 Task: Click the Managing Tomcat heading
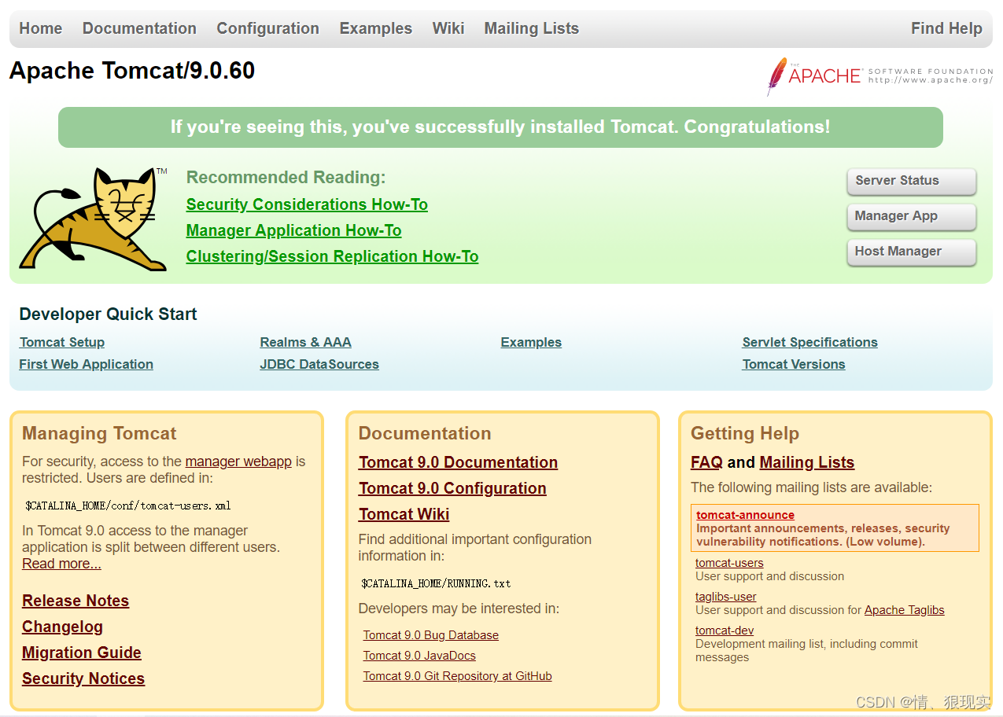[x=99, y=433]
